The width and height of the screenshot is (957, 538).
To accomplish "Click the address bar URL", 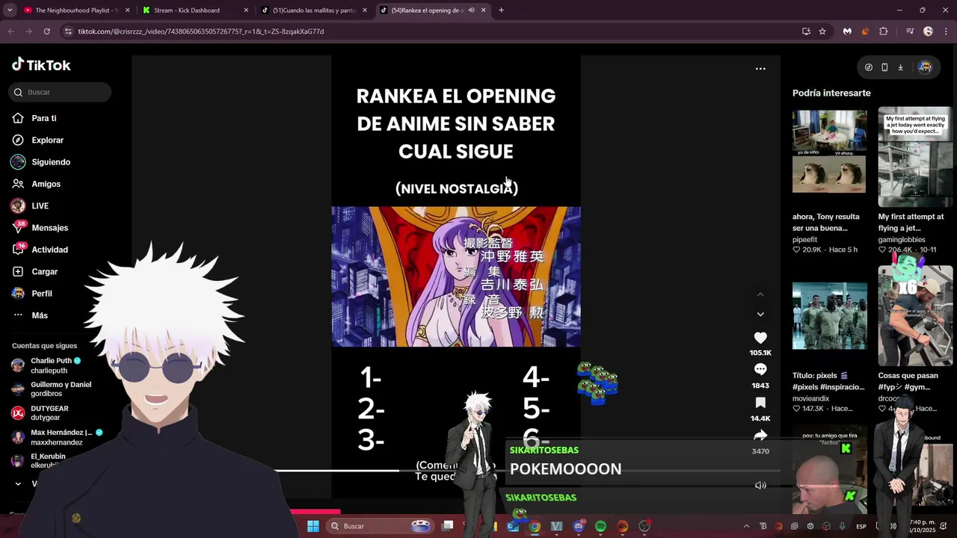I will point(200,31).
